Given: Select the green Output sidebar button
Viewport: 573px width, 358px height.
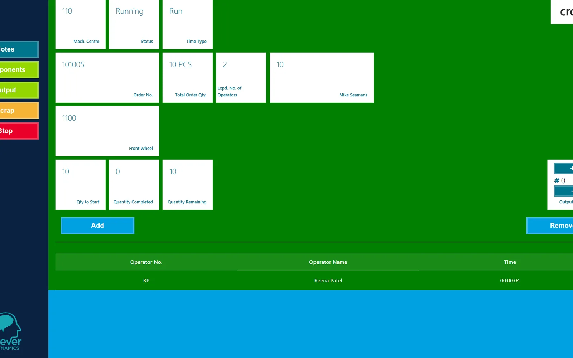Looking at the screenshot, I should 19,90.
